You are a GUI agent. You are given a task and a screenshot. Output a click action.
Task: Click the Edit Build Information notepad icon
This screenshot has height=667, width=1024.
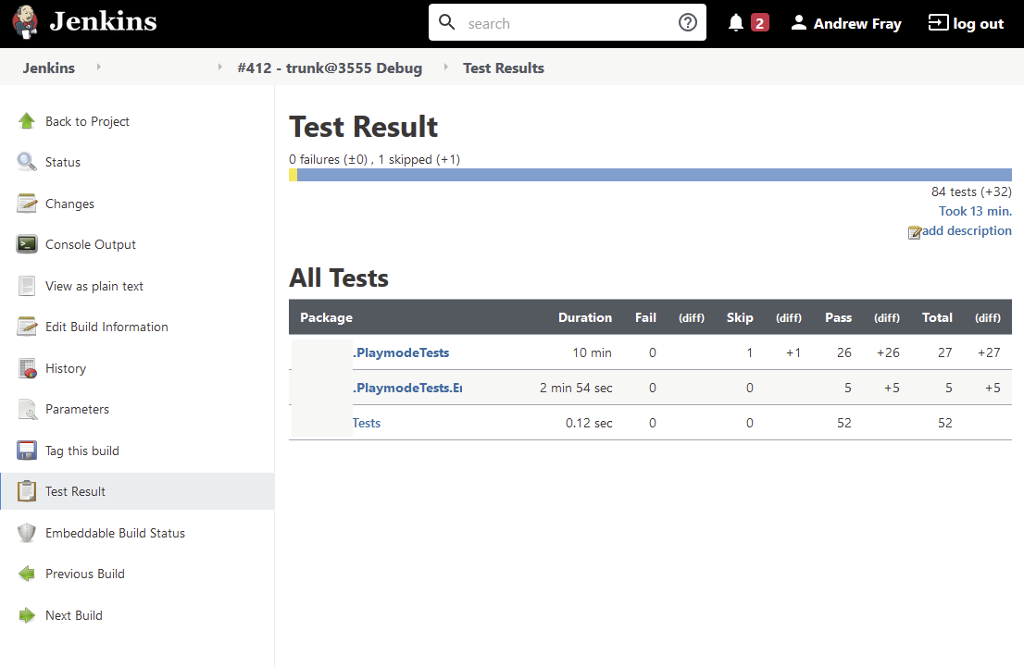tap(27, 327)
